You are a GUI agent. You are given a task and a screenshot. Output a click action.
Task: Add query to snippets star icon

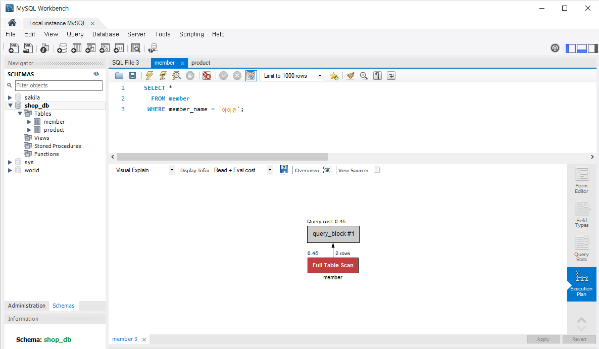pos(334,76)
